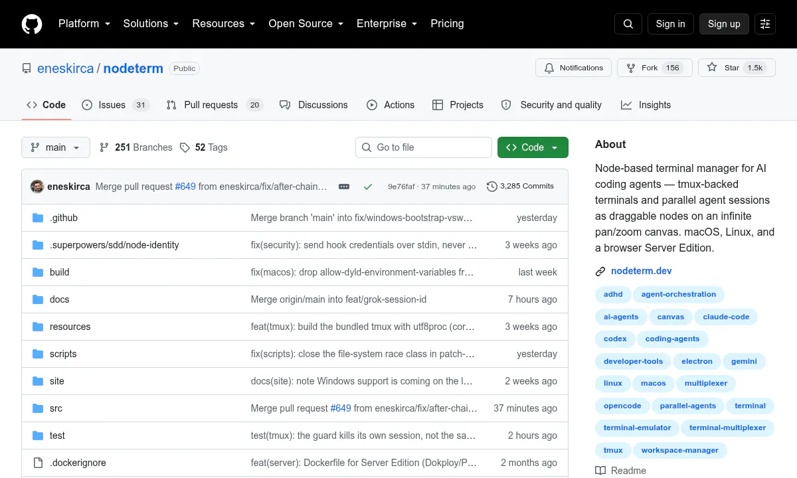797x478 pixels.
Task: Open the green Code dropdown button
Action: (x=533, y=147)
